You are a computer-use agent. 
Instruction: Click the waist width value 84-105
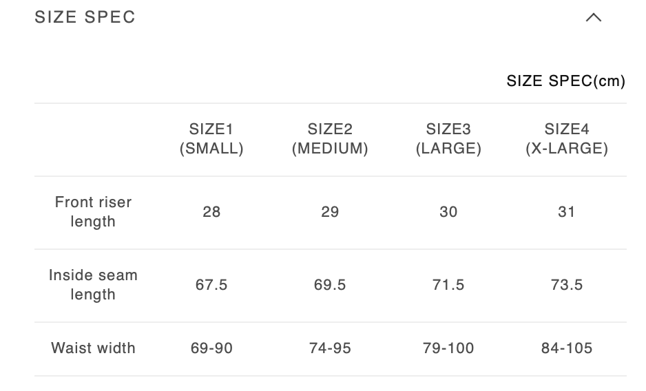coord(567,348)
